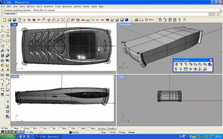The height and width of the screenshot is (139, 223).
Task: Select the Circle tool in sidebar
Action: tap(3, 36)
